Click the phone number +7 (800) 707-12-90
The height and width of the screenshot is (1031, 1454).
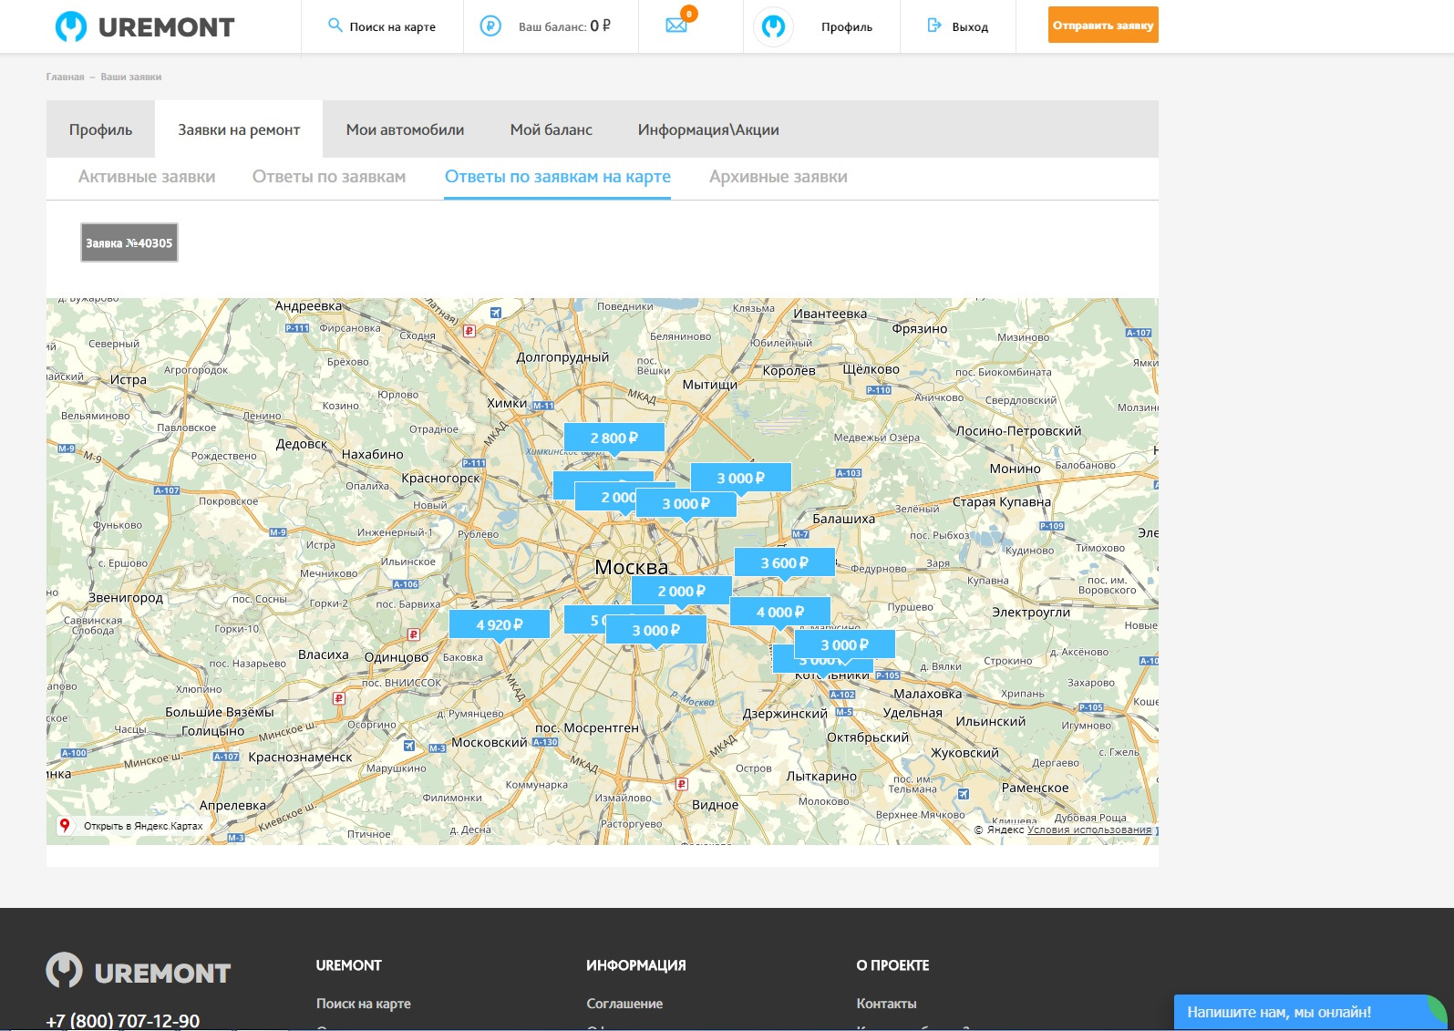123,1021
